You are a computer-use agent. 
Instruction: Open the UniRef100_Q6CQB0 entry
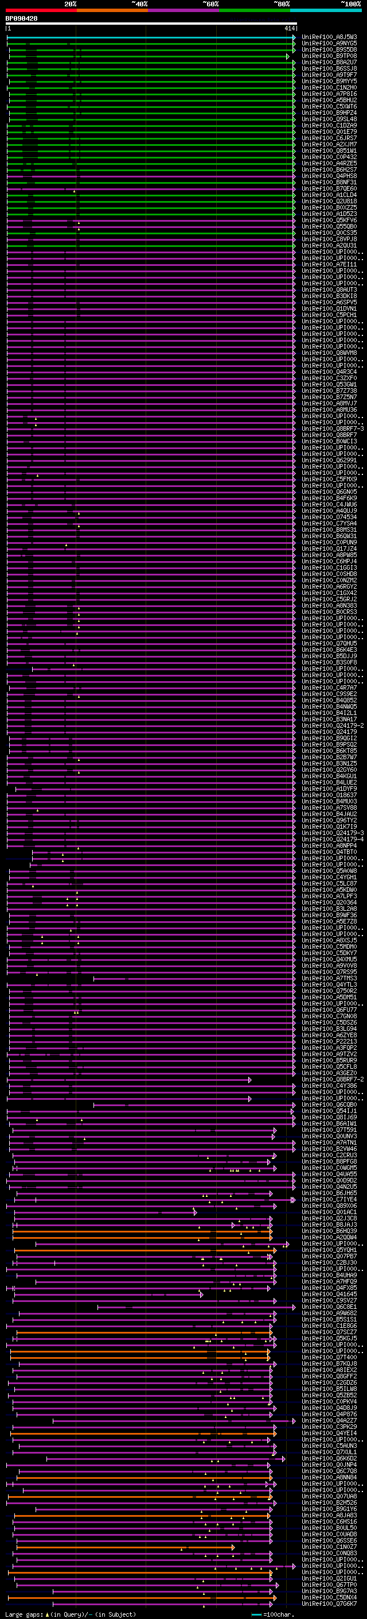[x=329, y=1104]
